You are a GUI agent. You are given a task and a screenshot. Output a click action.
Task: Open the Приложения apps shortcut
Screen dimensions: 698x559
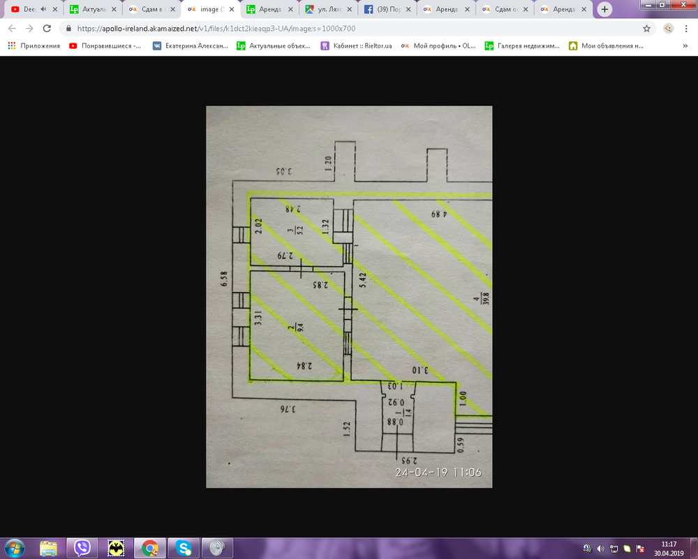click(x=34, y=46)
